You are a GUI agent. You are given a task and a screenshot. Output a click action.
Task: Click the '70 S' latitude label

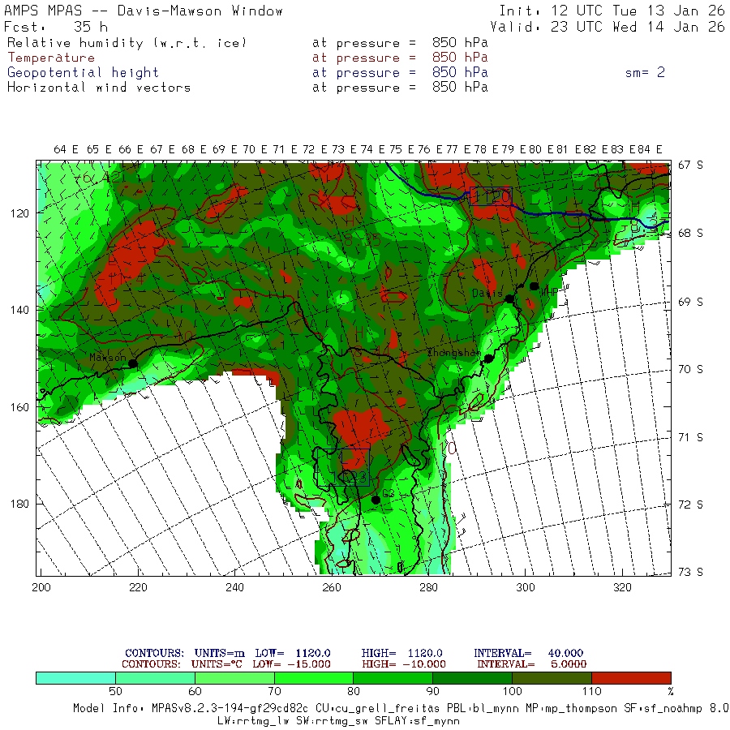tap(690, 369)
